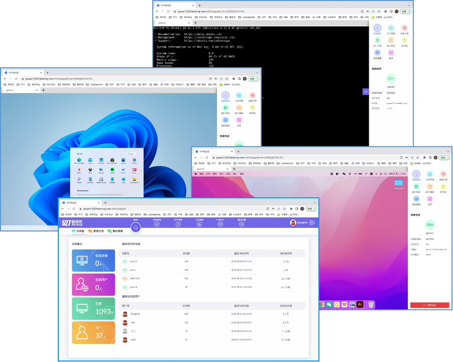Image resolution: width=453 pixels, height=362 pixels.
Task: Click orange users card showing 37
Action: click(93, 333)
